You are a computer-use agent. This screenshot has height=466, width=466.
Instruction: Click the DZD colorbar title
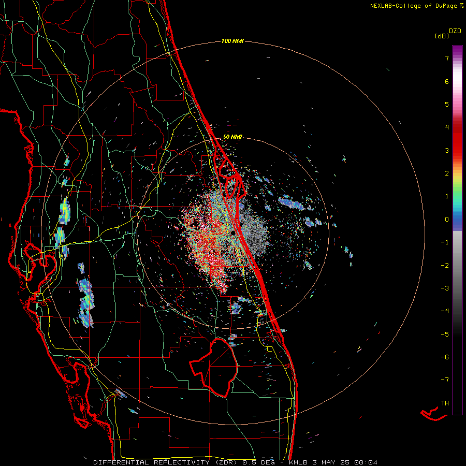tap(455, 31)
